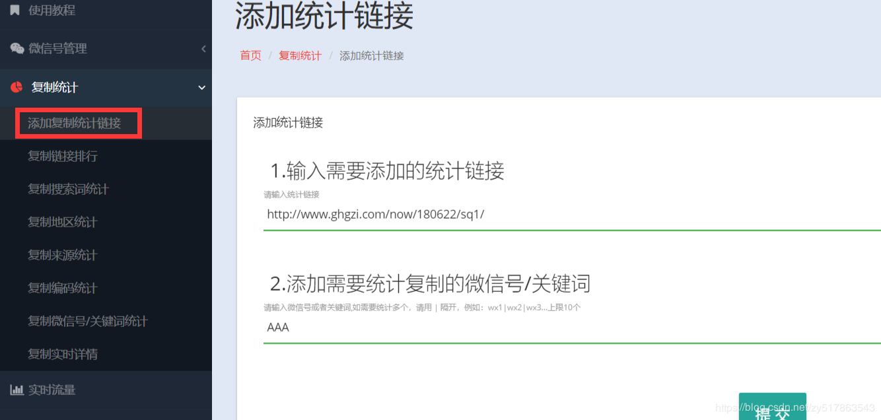Image resolution: width=881 pixels, height=420 pixels.
Task: Collapse the 复制统计 section arrow
Action: coord(202,87)
